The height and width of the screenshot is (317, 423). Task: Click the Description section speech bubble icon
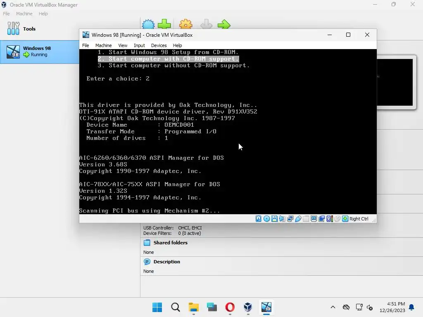click(x=147, y=261)
